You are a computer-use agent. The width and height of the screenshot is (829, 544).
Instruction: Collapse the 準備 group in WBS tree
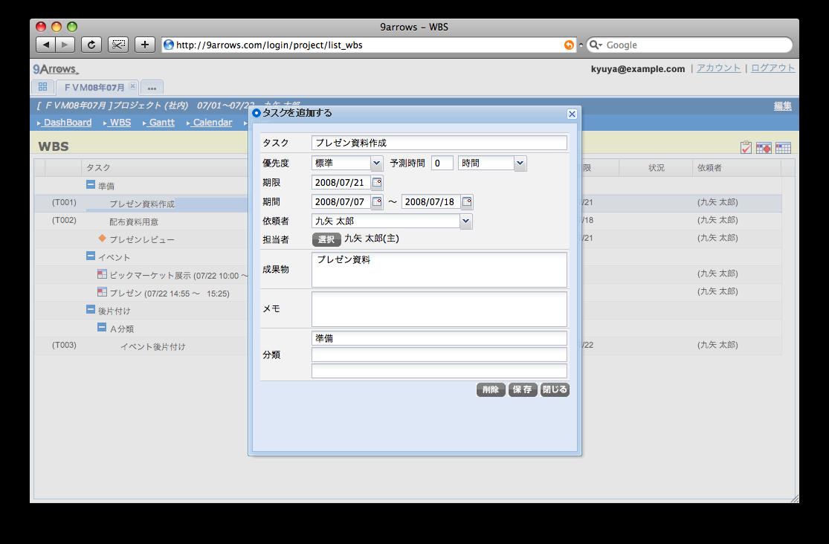tap(91, 185)
